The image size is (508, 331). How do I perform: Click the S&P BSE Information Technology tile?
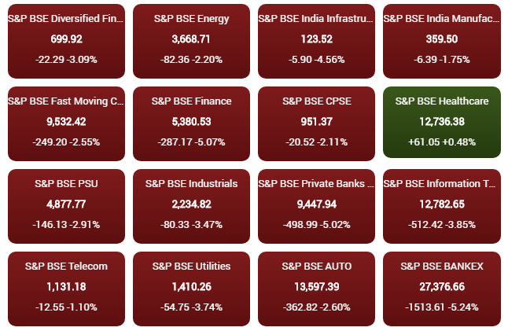coord(441,204)
